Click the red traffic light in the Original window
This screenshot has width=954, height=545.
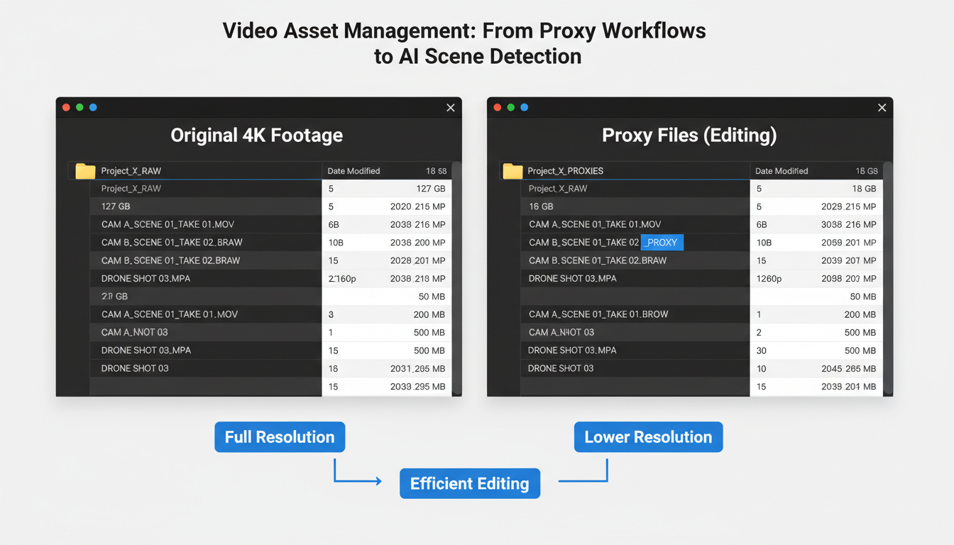66,107
